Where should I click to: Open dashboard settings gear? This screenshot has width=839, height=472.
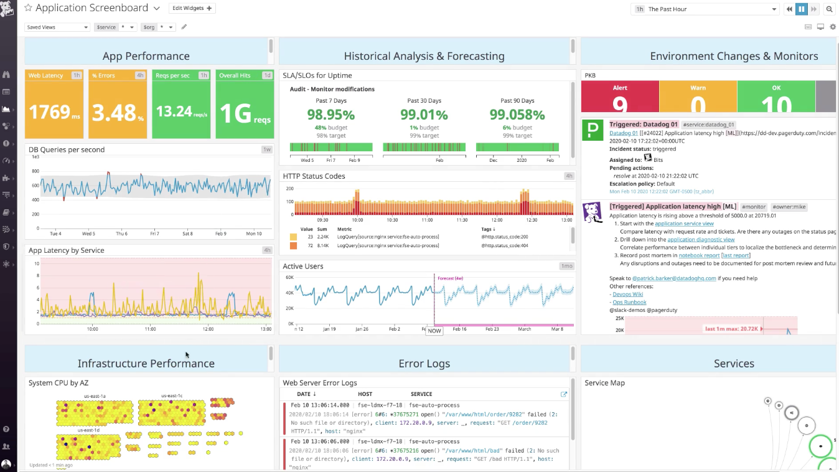(x=833, y=27)
